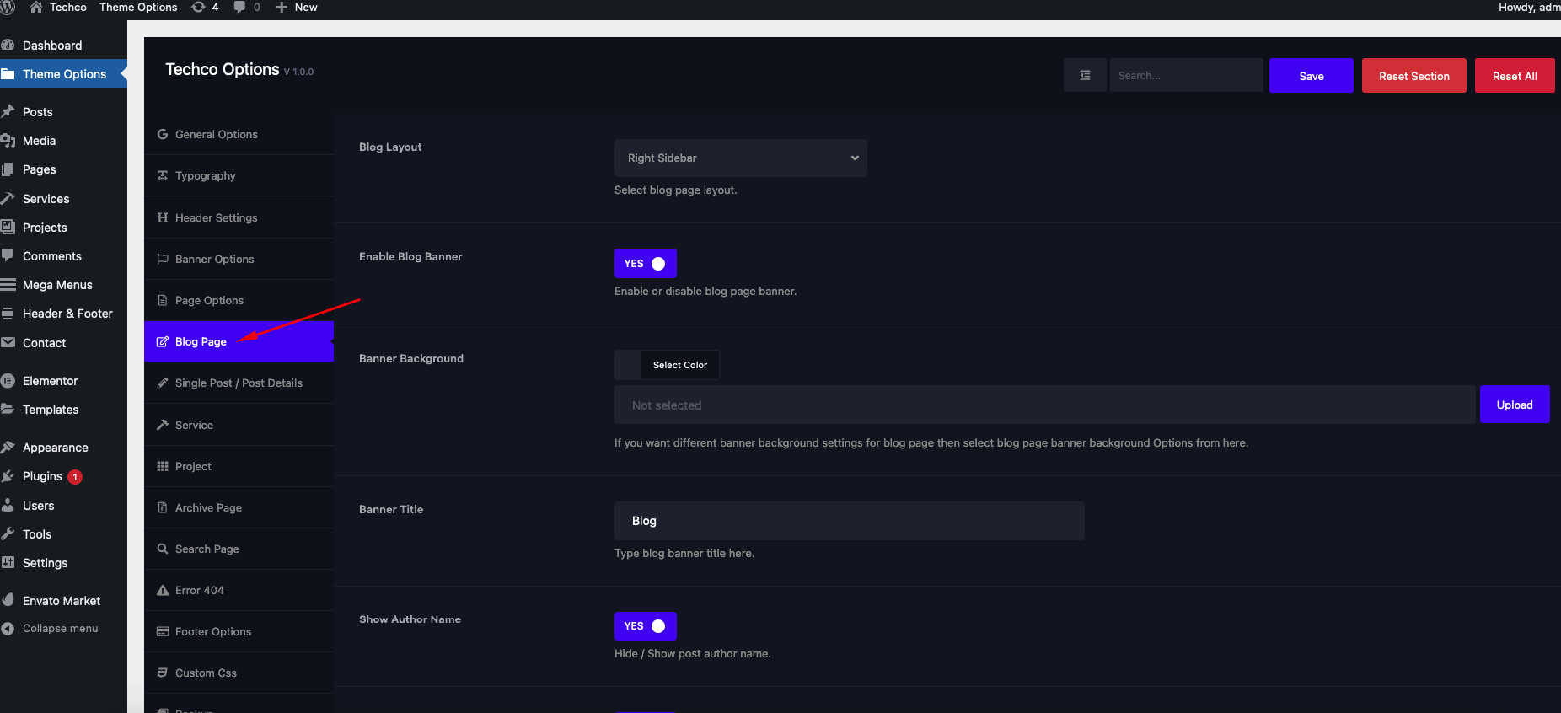Click the Typography section icon
This screenshot has height=713, width=1561.
click(x=163, y=176)
